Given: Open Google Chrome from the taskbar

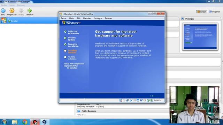Looking at the screenshot, I should (25, 122).
